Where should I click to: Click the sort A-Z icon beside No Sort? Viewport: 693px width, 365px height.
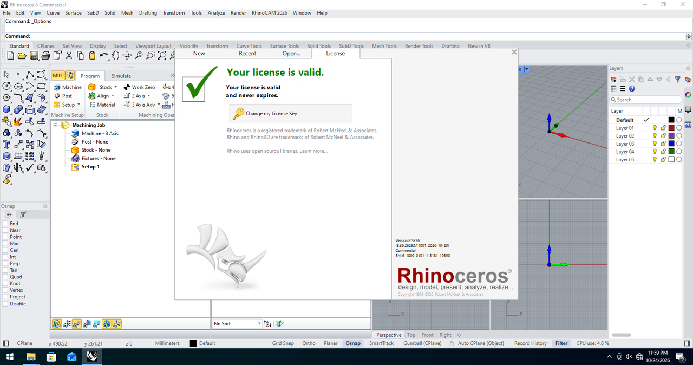(267, 324)
